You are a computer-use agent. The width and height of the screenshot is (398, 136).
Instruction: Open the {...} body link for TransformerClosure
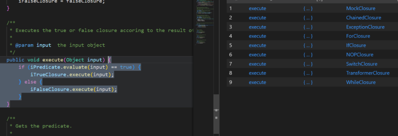click(x=308, y=73)
